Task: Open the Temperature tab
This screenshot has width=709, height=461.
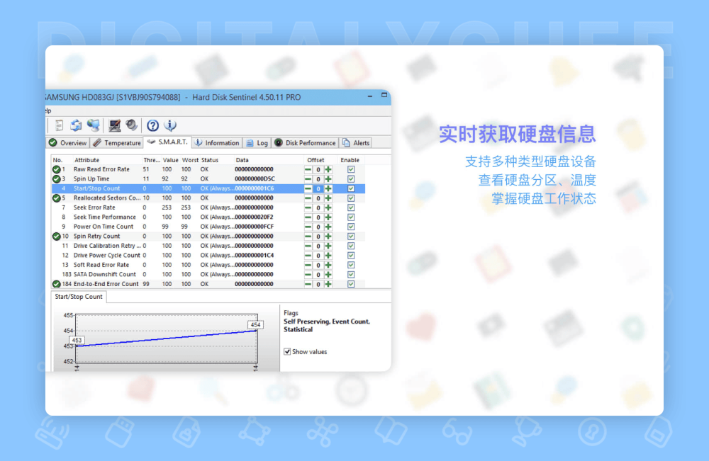Action: point(117,142)
